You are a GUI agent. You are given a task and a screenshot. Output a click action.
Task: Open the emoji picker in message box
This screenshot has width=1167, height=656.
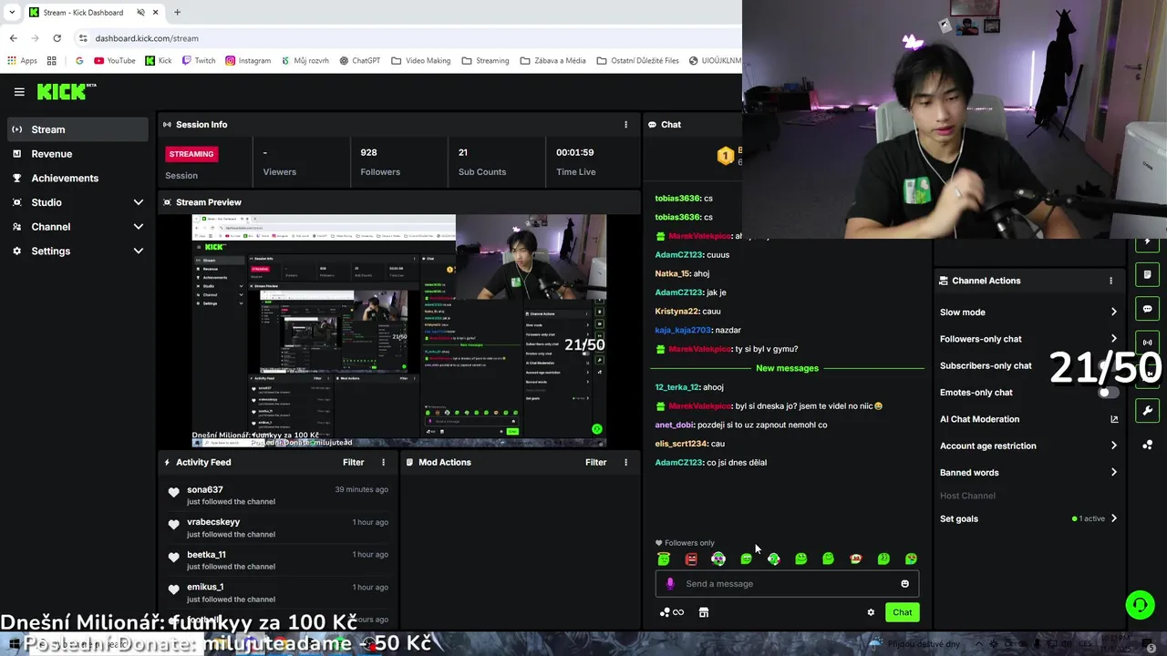pos(904,584)
